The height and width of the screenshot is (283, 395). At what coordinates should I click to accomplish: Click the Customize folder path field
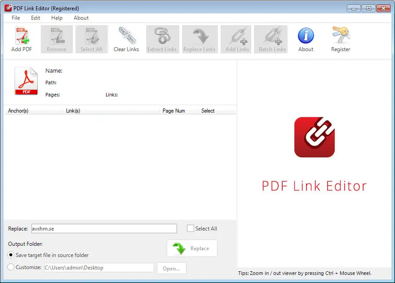[x=99, y=268]
